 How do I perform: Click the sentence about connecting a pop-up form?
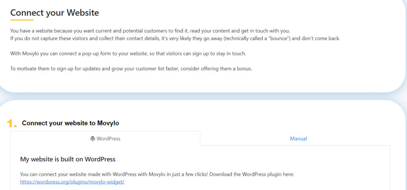pyautogui.click(x=128, y=54)
